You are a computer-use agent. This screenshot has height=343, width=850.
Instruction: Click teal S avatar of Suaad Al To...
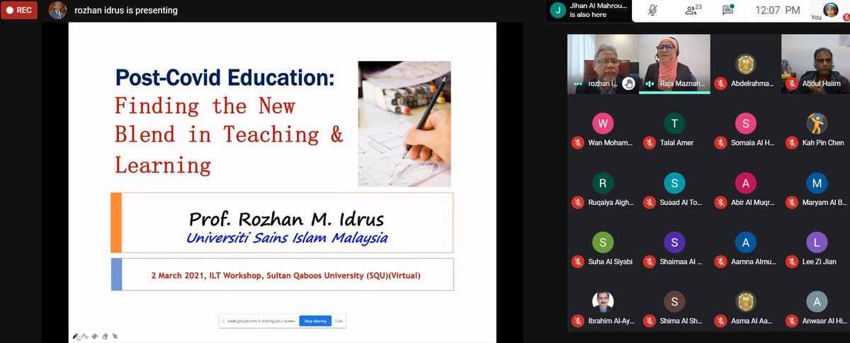pyautogui.click(x=674, y=183)
